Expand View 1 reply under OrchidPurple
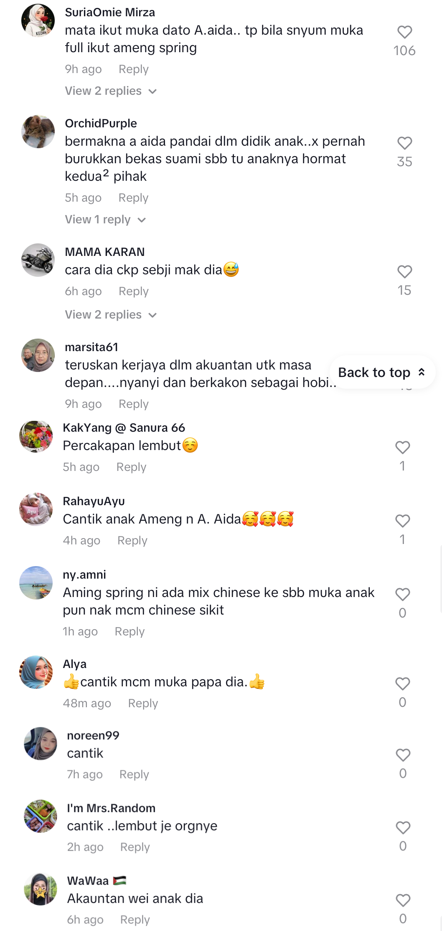Viewport: 442px width, 931px height. pyautogui.click(x=105, y=220)
